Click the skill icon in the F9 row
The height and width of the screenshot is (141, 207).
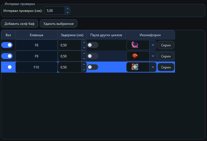[x=135, y=56]
